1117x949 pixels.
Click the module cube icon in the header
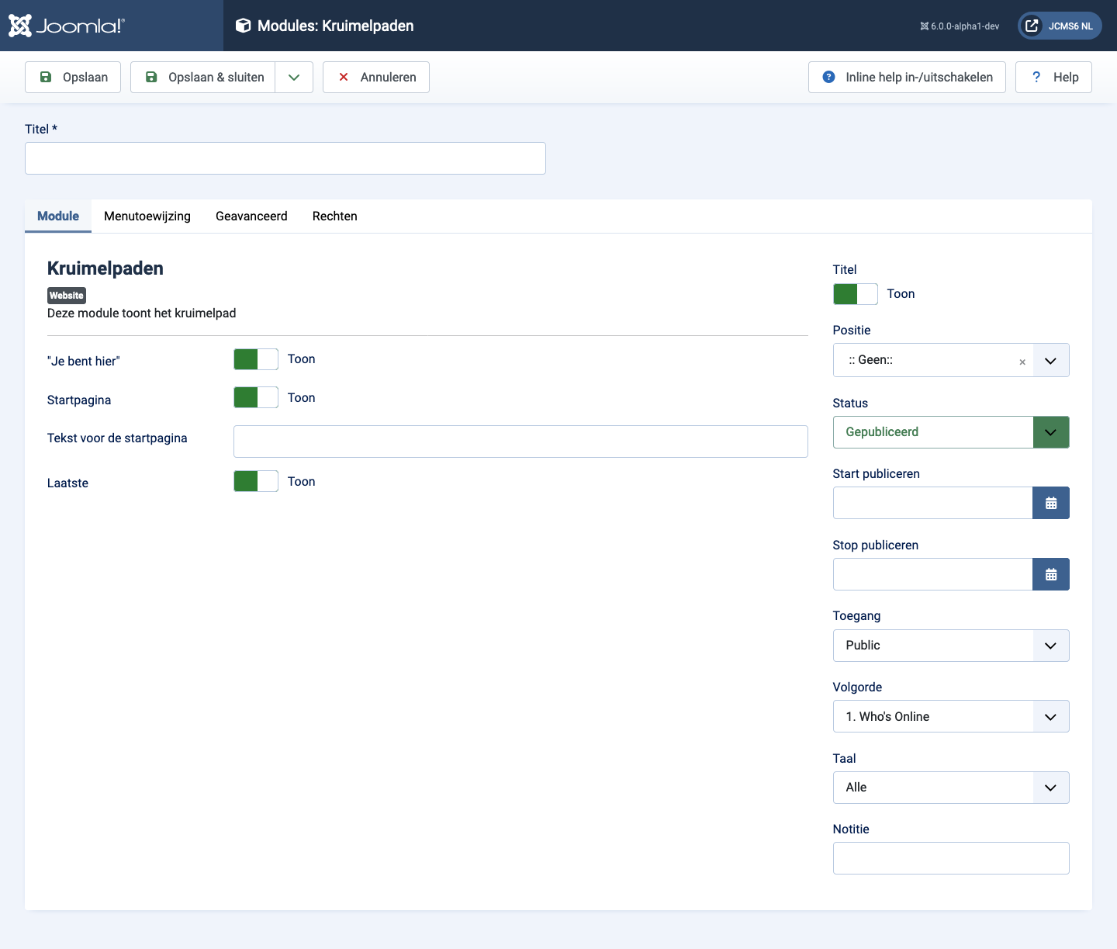point(243,25)
